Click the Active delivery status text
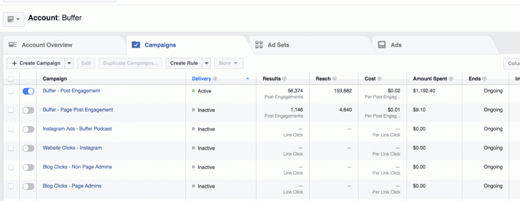Viewport: 520px width, 201px height. (204, 91)
